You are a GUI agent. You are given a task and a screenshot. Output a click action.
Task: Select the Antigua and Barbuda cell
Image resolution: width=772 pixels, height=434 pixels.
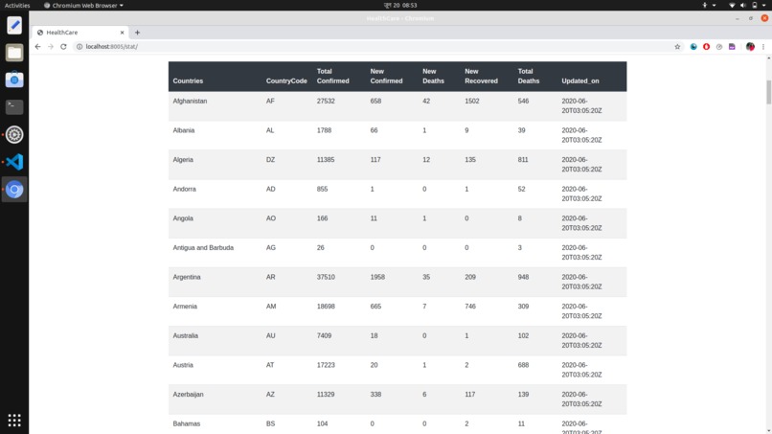point(203,248)
